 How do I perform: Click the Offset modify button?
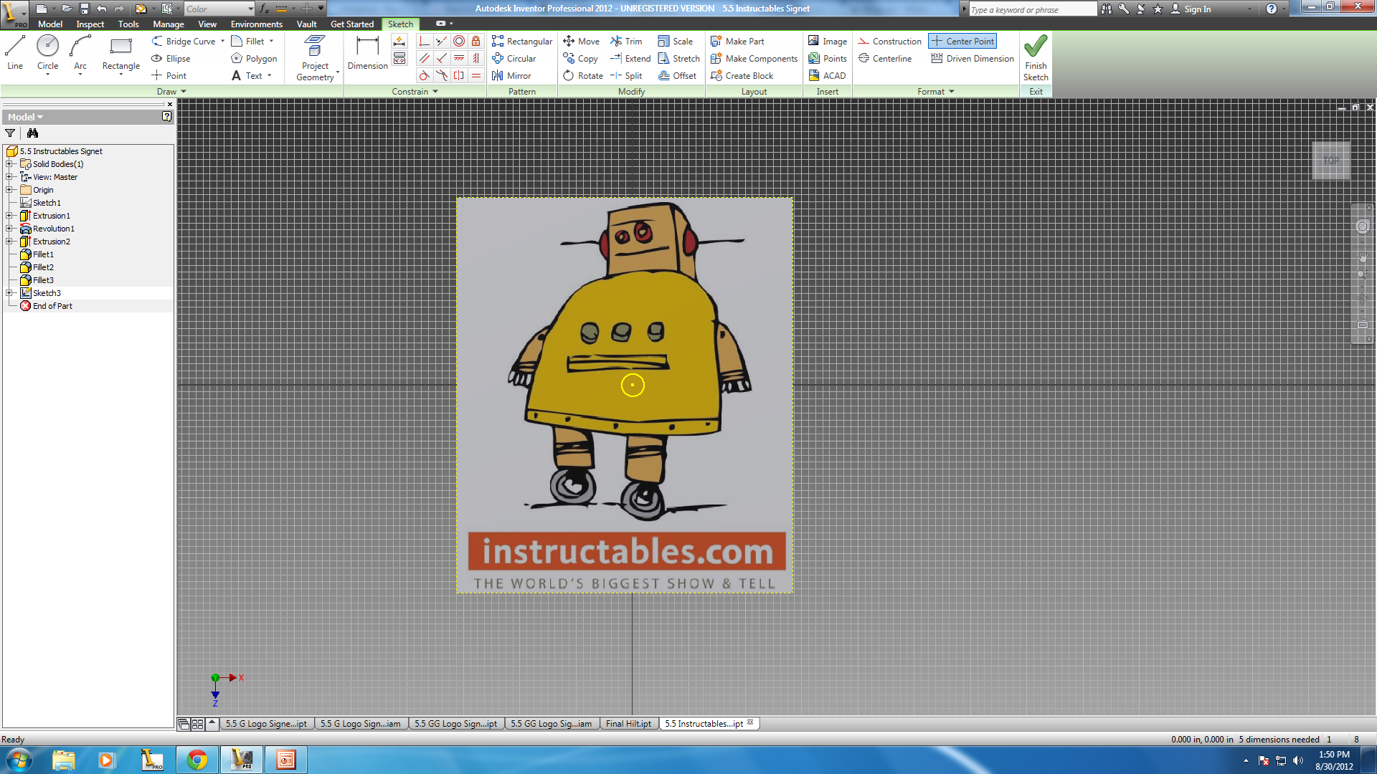tap(678, 76)
